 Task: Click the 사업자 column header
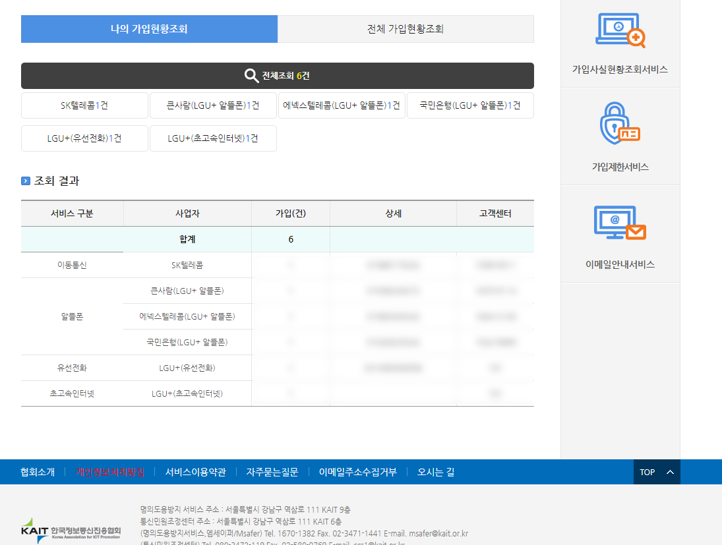coord(187,214)
